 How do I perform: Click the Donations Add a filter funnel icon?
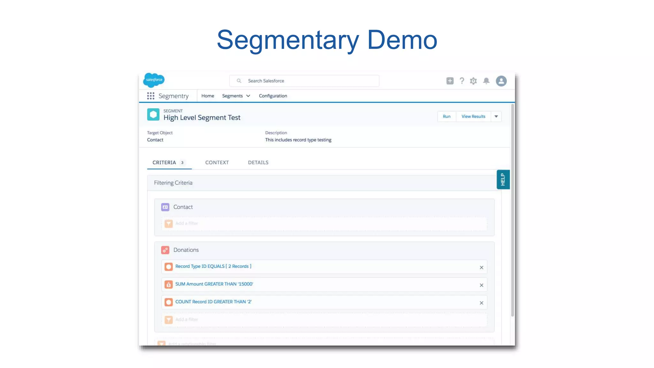(169, 320)
